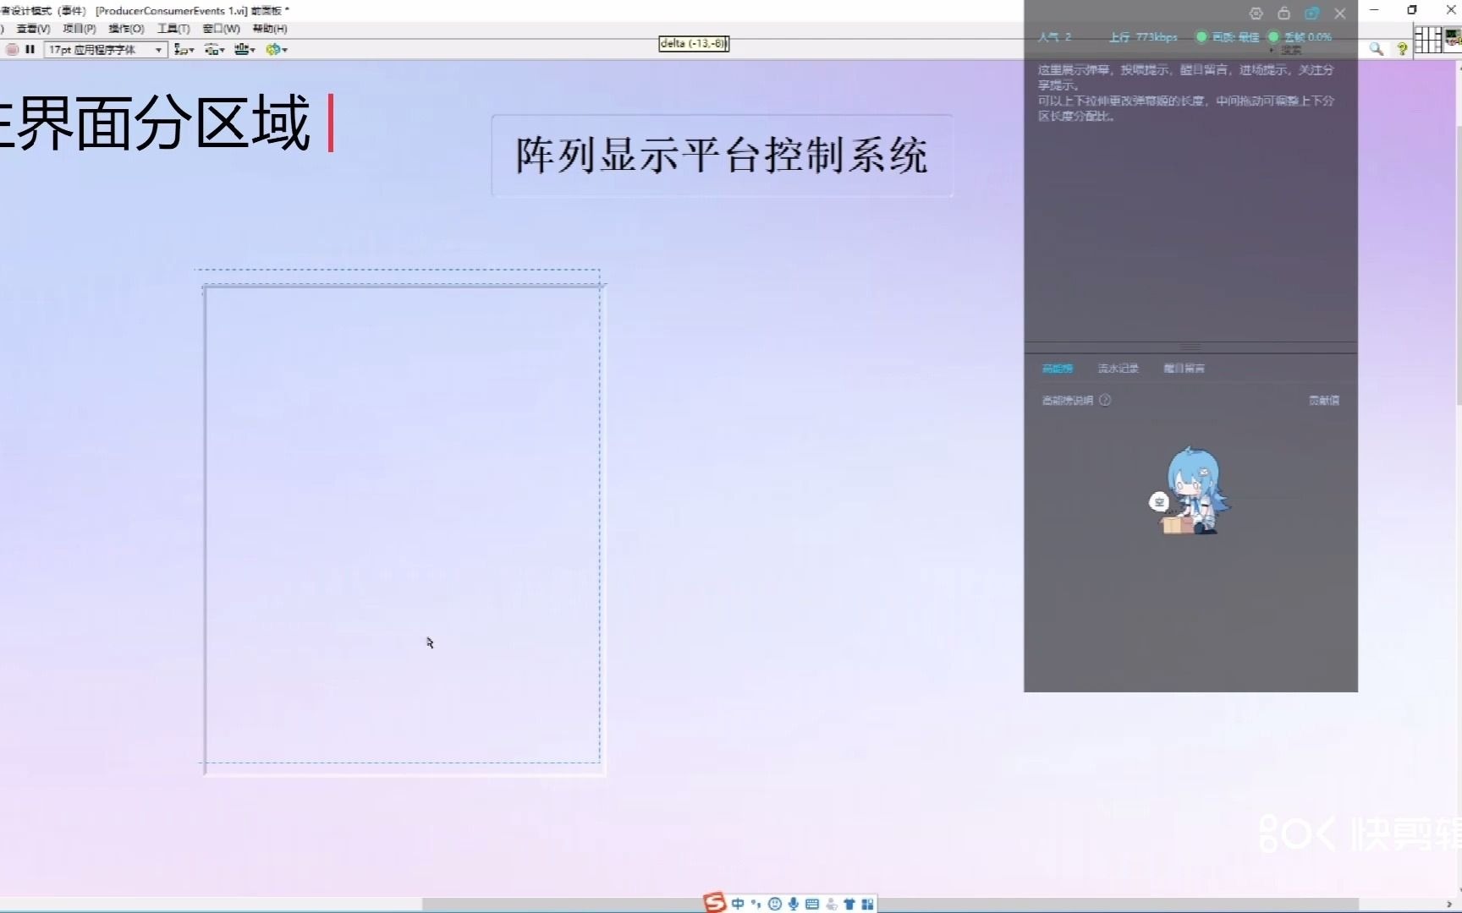The width and height of the screenshot is (1462, 913).
Task: Click the 画质: 最佳 quality status
Action: pyautogui.click(x=1228, y=37)
